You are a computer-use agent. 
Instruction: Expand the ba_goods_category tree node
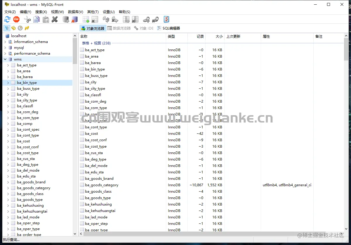(x=8, y=188)
